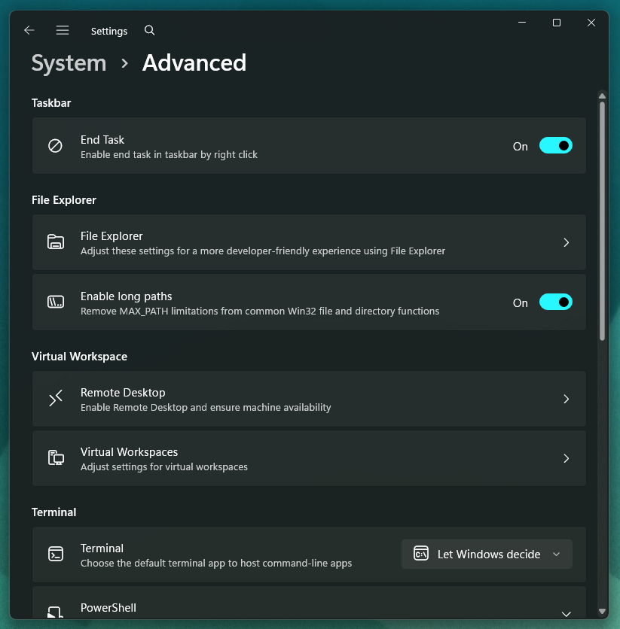Select the Advanced breadcrumb item
The width and height of the screenshot is (620, 629).
point(194,63)
